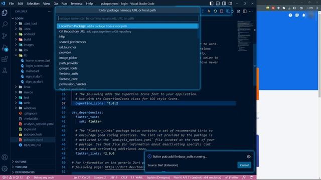The height and width of the screenshot is (180, 321).
Task: Toggle bottom panel layout icon
Action: point(218,3)
